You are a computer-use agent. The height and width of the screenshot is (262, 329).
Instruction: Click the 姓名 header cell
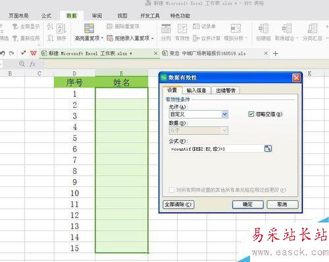pyautogui.click(x=122, y=82)
